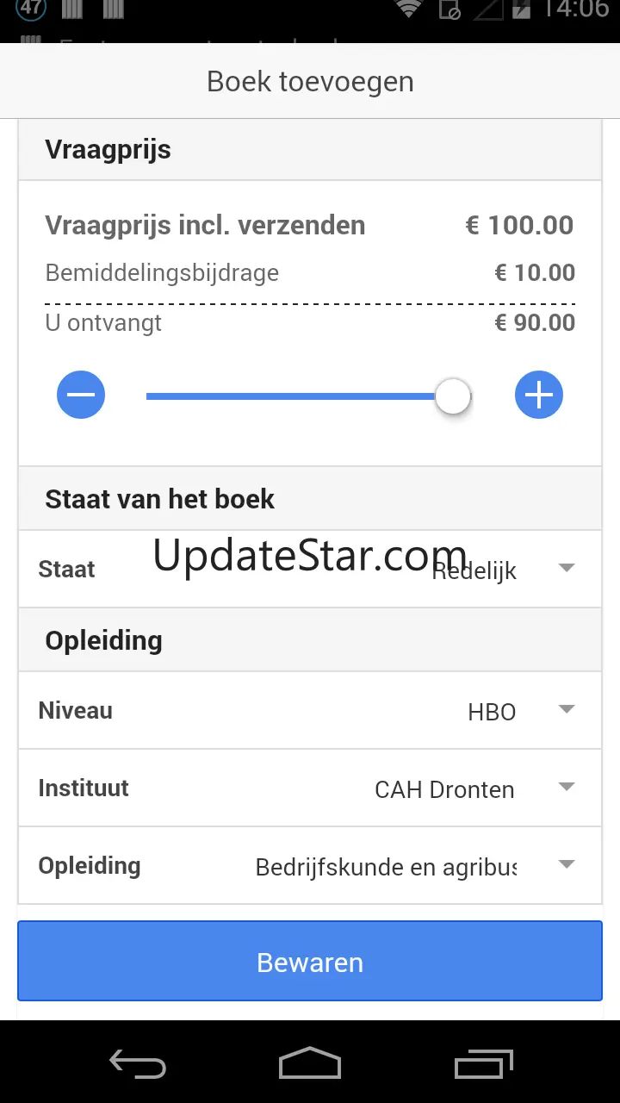Screen dimensions: 620x1103
Task: Tap the € 100.00 asking price amount
Action: [519, 226]
